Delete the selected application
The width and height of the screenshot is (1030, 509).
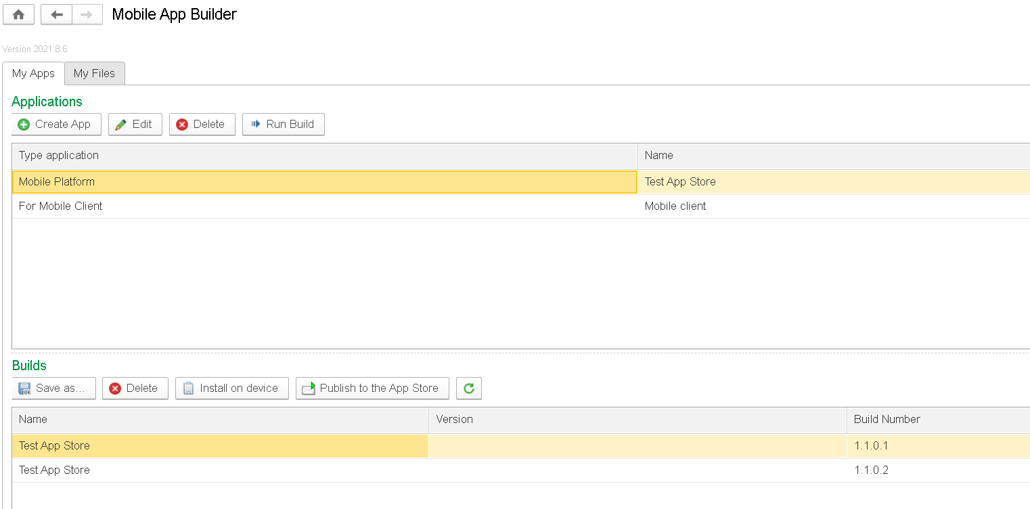[202, 125]
